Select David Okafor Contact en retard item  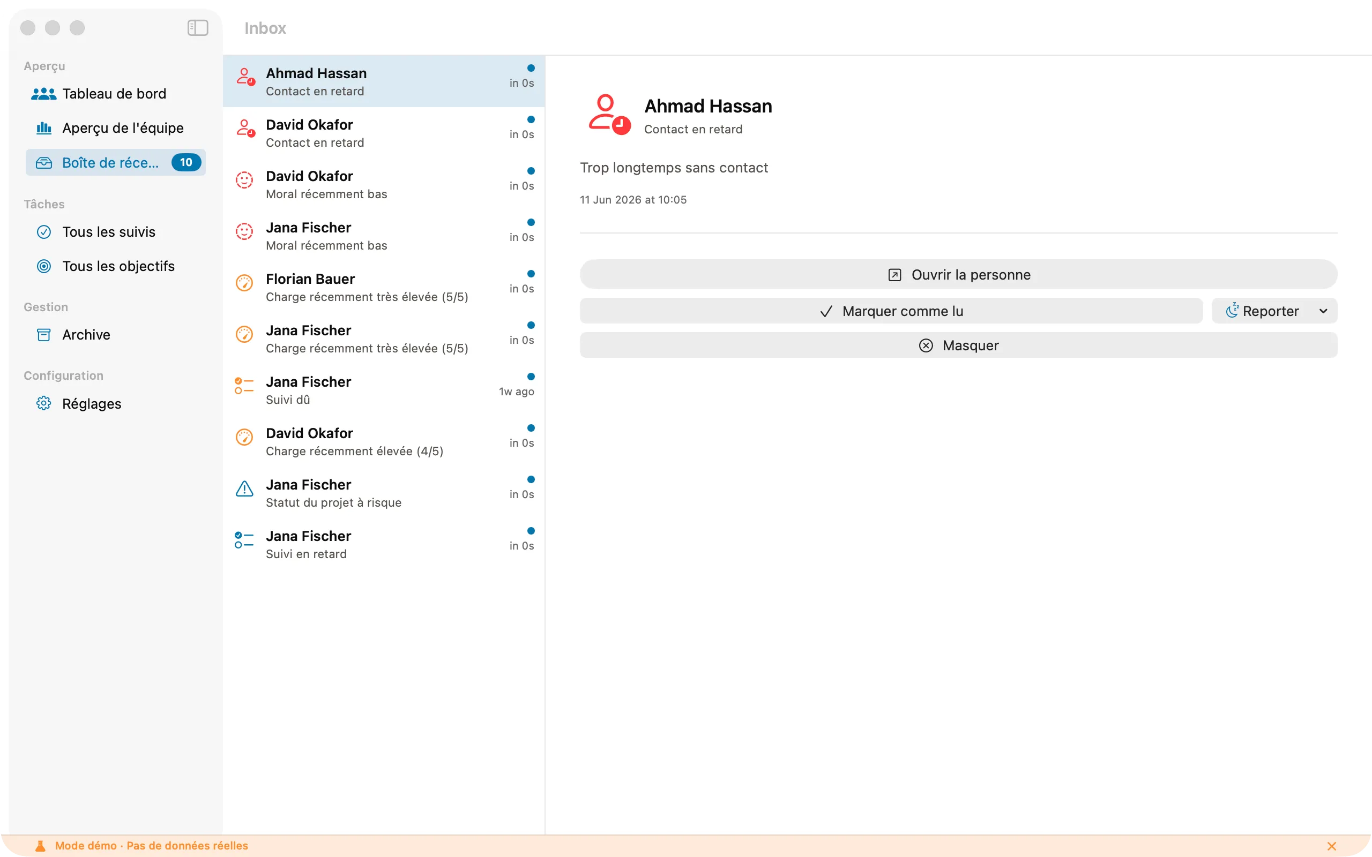pos(384,133)
